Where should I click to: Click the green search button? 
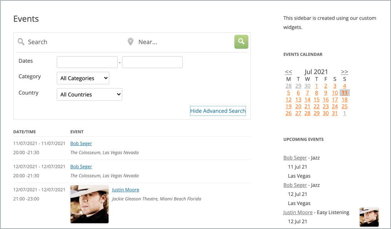tap(241, 42)
